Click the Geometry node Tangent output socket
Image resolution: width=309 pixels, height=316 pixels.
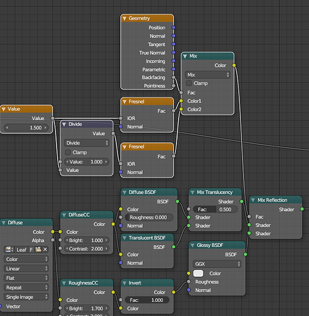pyautogui.click(x=174, y=44)
